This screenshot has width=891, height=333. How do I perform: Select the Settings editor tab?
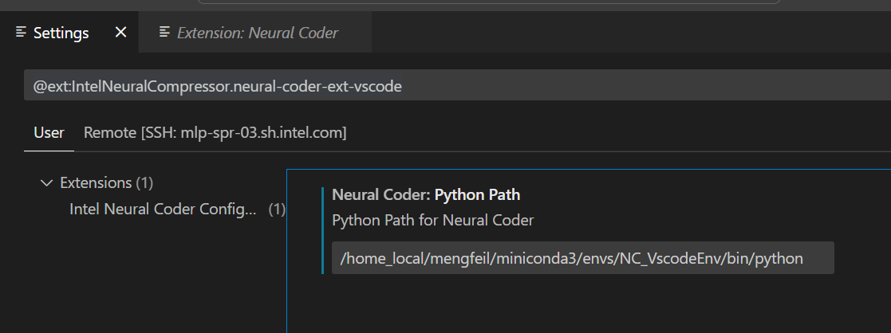tap(61, 33)
